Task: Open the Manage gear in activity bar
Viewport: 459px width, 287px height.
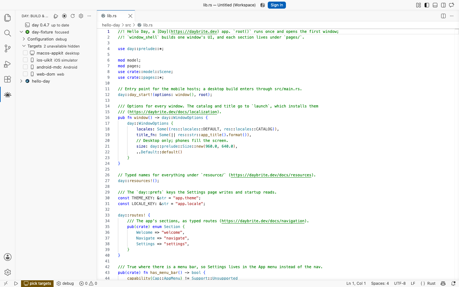Action: (x=8, y=272)
